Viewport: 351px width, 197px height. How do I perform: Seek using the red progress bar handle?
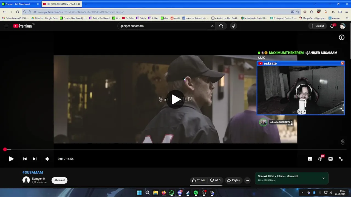(5, 149)
